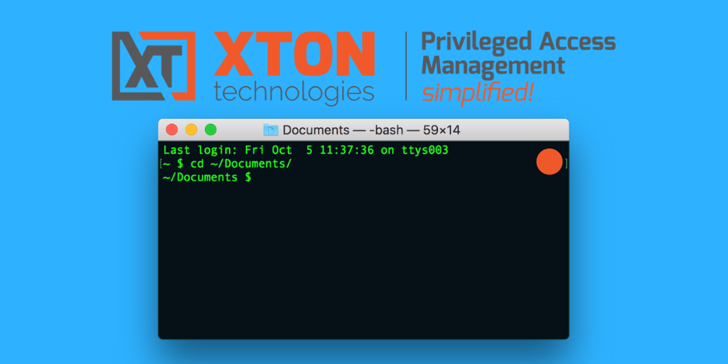
Task: Click the "~/Documents $" prompt line
Action: [206, 178]
